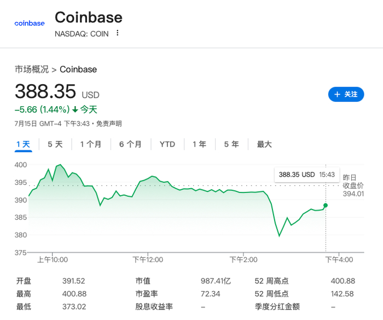
Task: Click the 昨日收盘价 label beside the chart
Action: click(353, 182)
